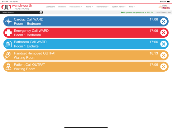Image resolution: width=172 pixels, height=129 pixels.
Task: Click the Wi-Fi status icon
Action: tap(161, 2)
